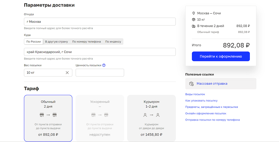Click the box icon next to 10 кг

point(193,20)
